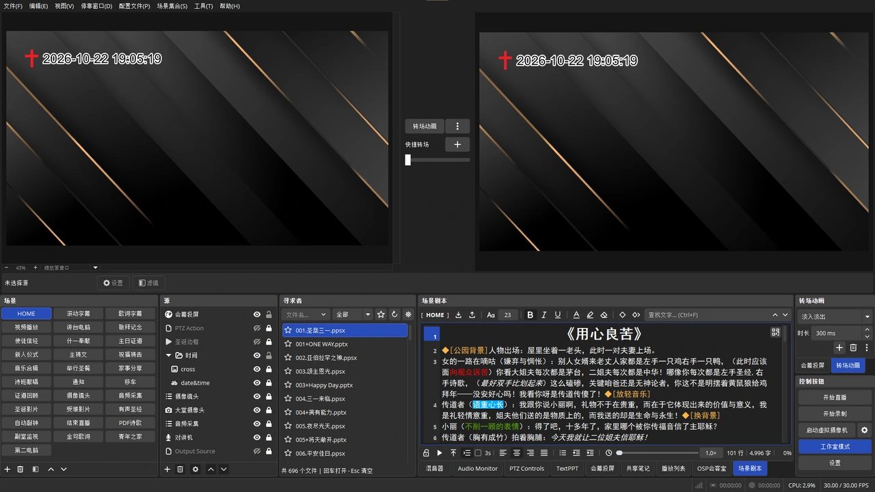Open the 场景集合(S) menu
The height and width of the screenshot is (492, 875).
(172, 6)
